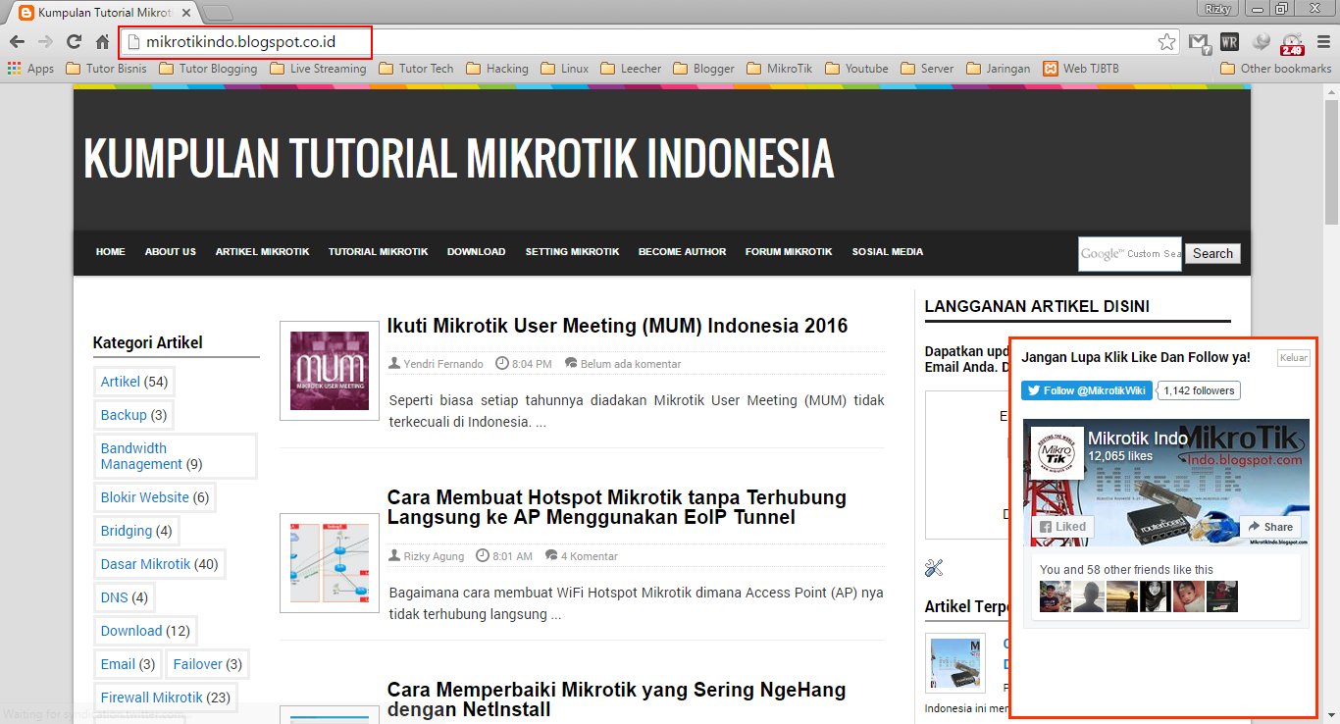The image size is (1340, 724).
Task: Open the TUTORIAL MIKROTIK menu
Action: click(x=379, y=252)
